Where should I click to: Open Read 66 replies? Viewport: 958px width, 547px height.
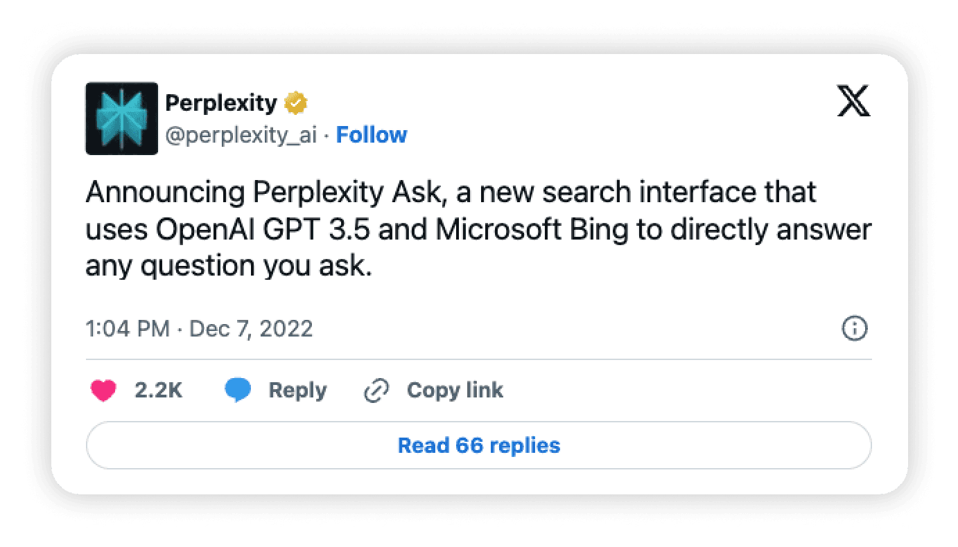click(478, 445)
